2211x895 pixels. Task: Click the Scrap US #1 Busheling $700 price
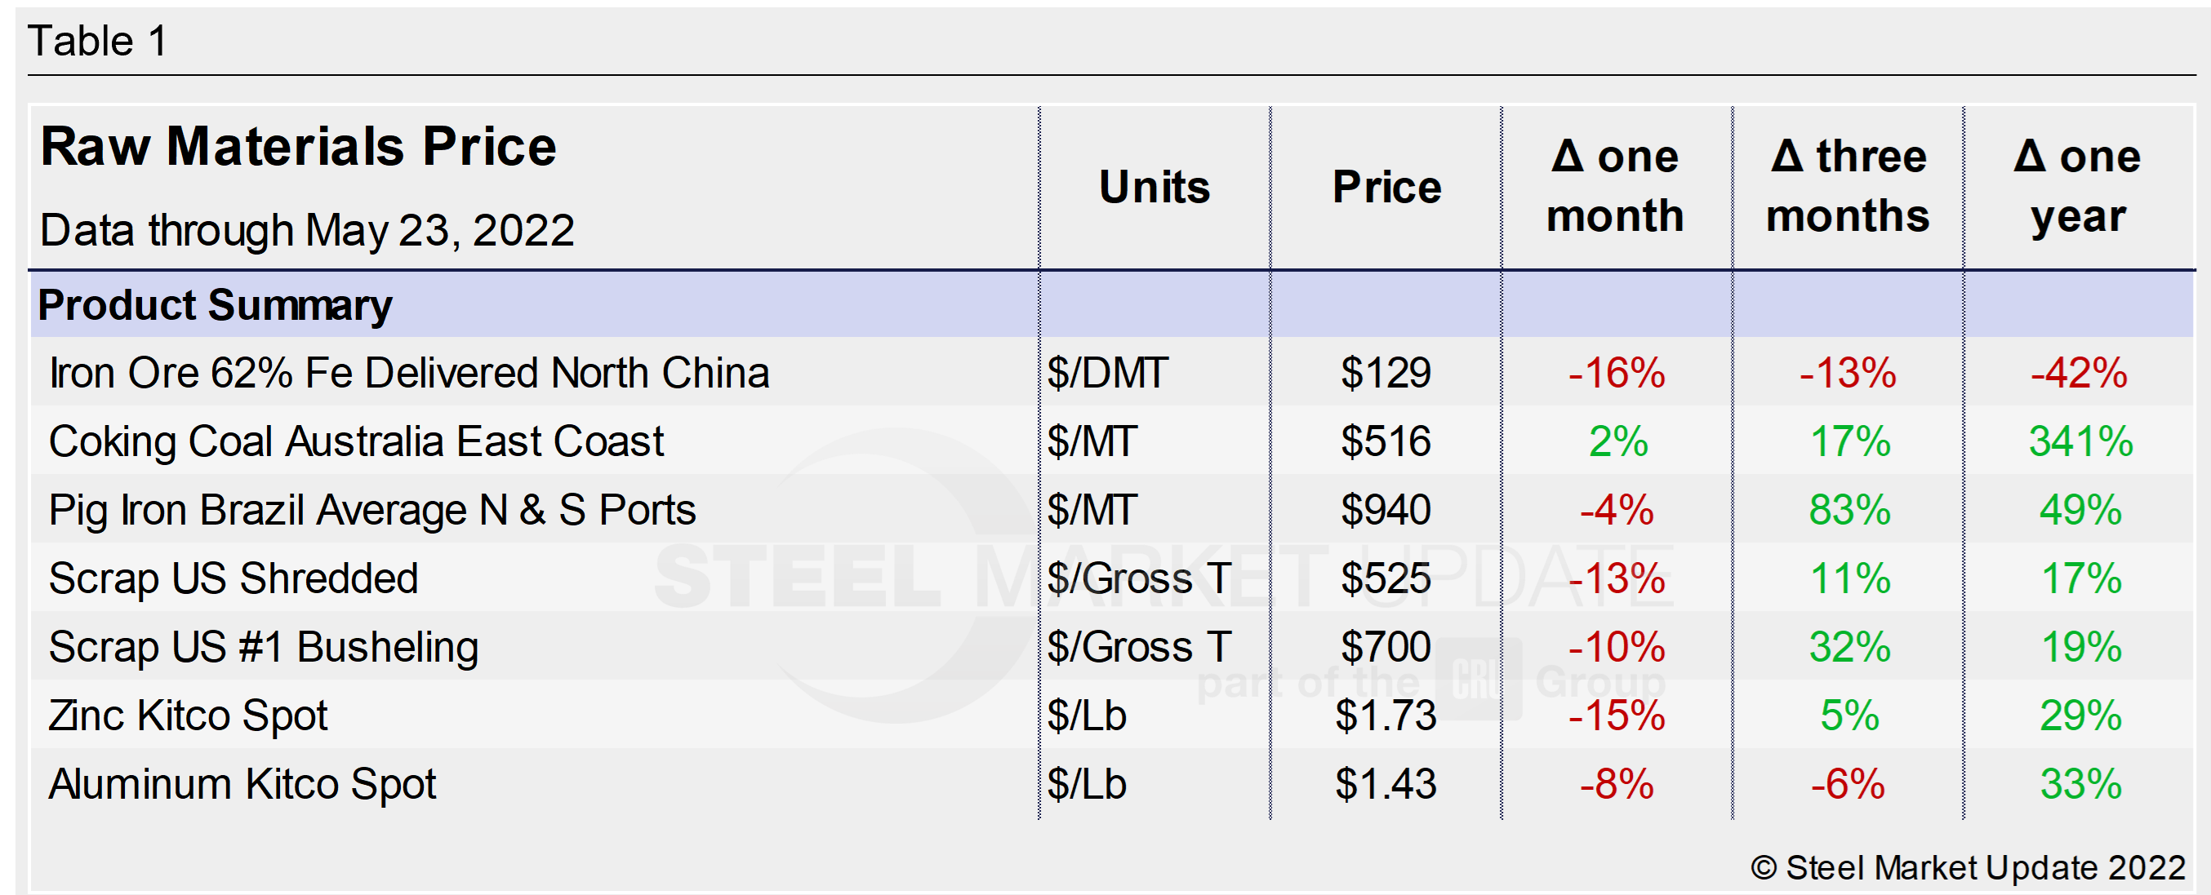[x=1386, y=647]
